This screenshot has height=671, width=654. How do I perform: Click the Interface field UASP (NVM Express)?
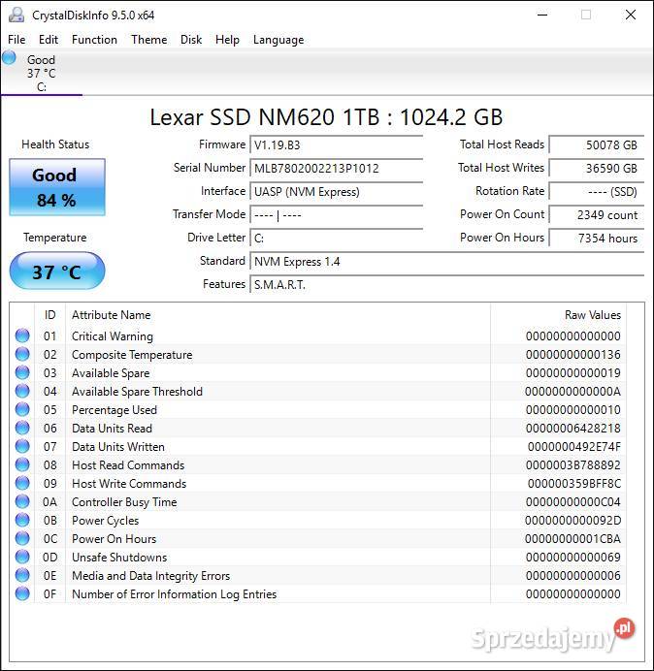[336, 192]
